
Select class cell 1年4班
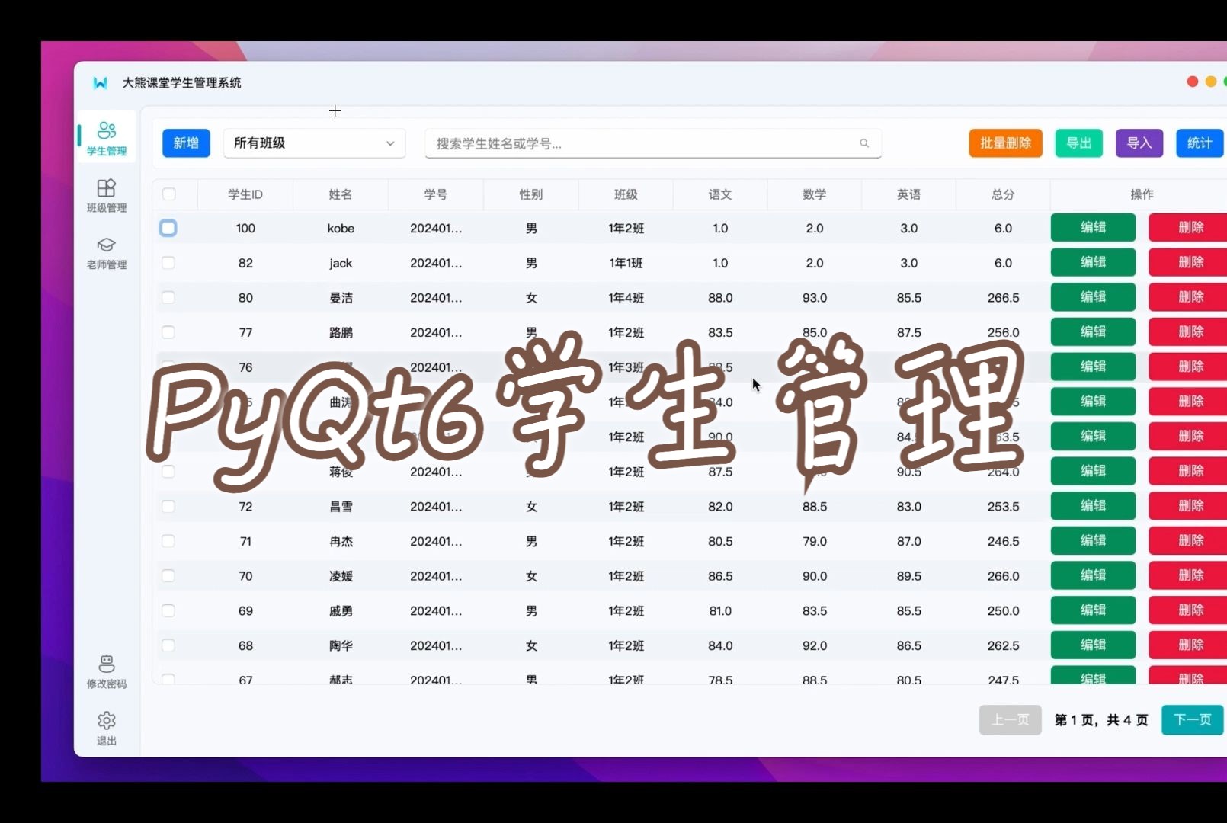pyautogui.click(x=626, y=297)
